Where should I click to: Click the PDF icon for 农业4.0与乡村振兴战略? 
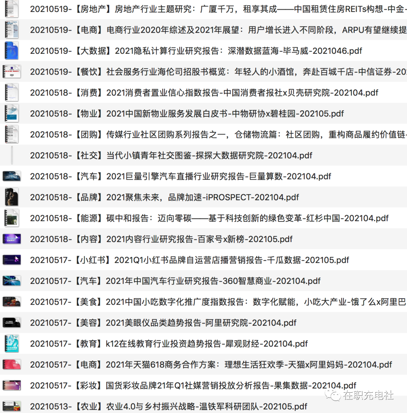coord(12,407)
